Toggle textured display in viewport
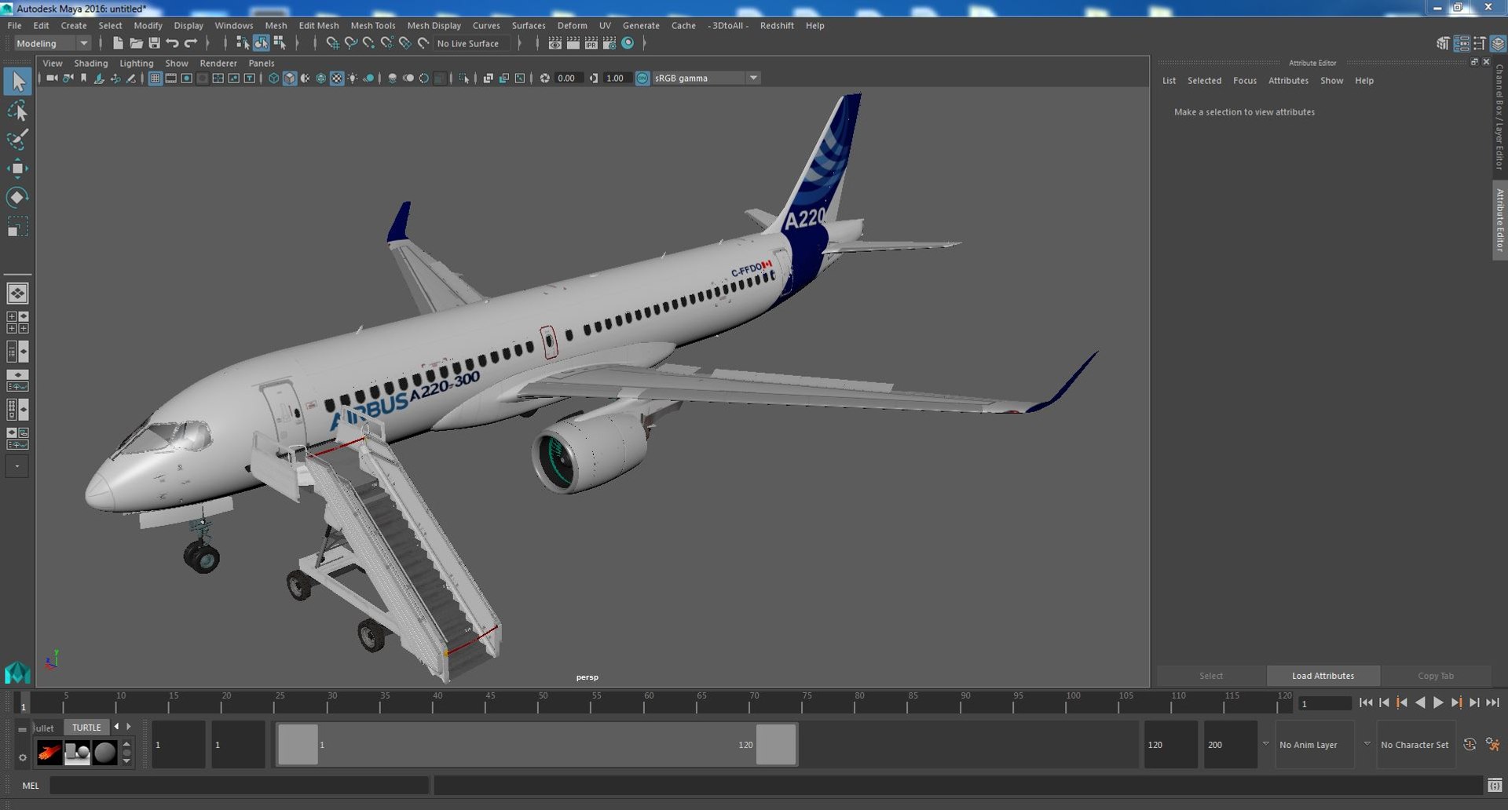 pyautogui.click(x=337, y=78)
